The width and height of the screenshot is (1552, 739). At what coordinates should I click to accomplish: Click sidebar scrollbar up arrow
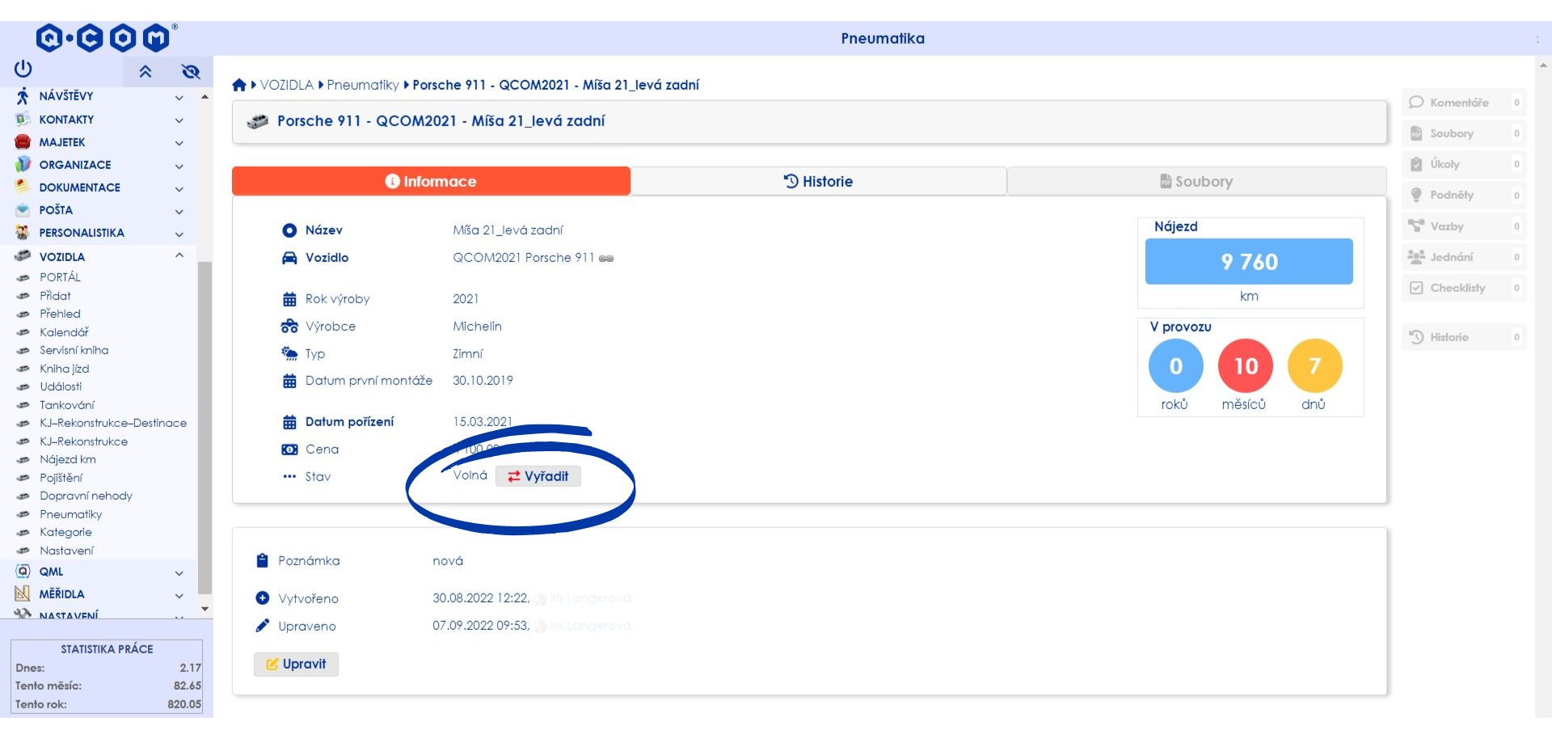[205, 97]
